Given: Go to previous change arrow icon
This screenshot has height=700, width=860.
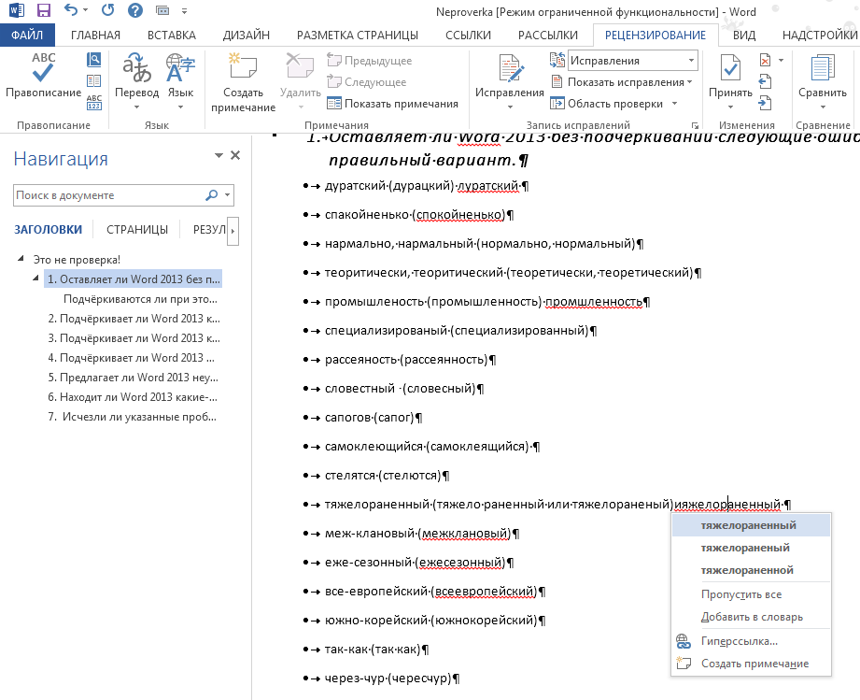Looking at the screenshot, I should (x=765, y=82).
